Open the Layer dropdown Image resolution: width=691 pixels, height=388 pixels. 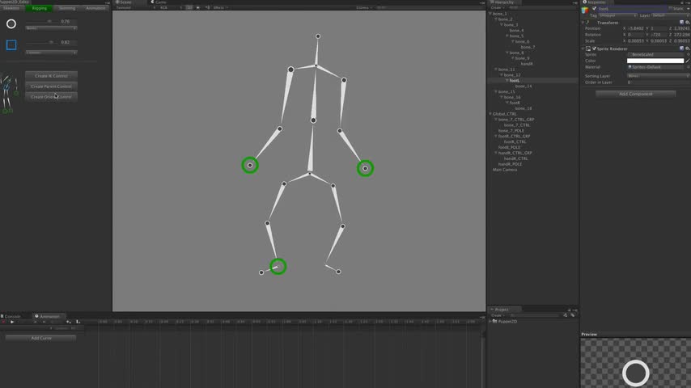point(670,15)
